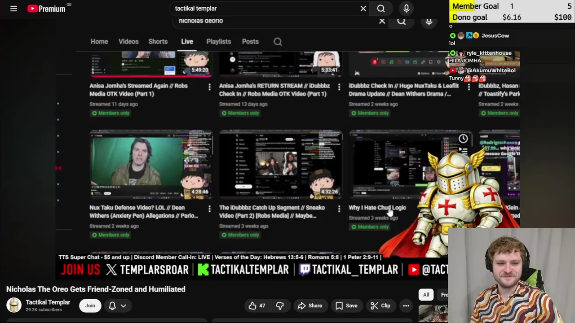
Task: Open the Tactikal Templar channel name
Action: coord(48,302)
